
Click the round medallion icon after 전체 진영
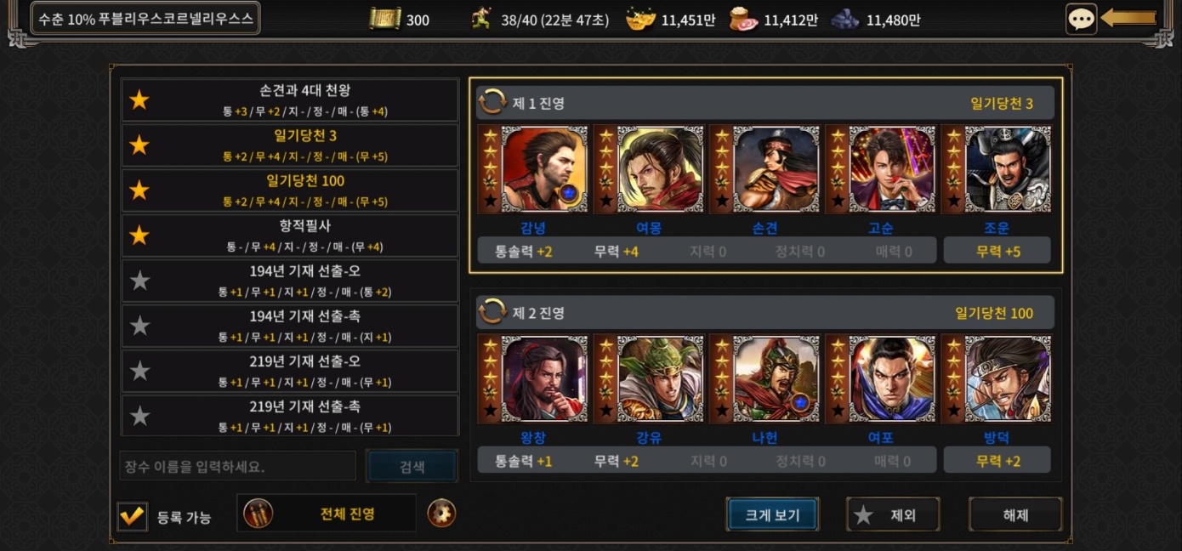pos(441,514)
